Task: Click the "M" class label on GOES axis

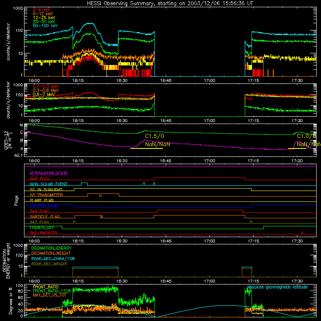Action: [21, 125]
